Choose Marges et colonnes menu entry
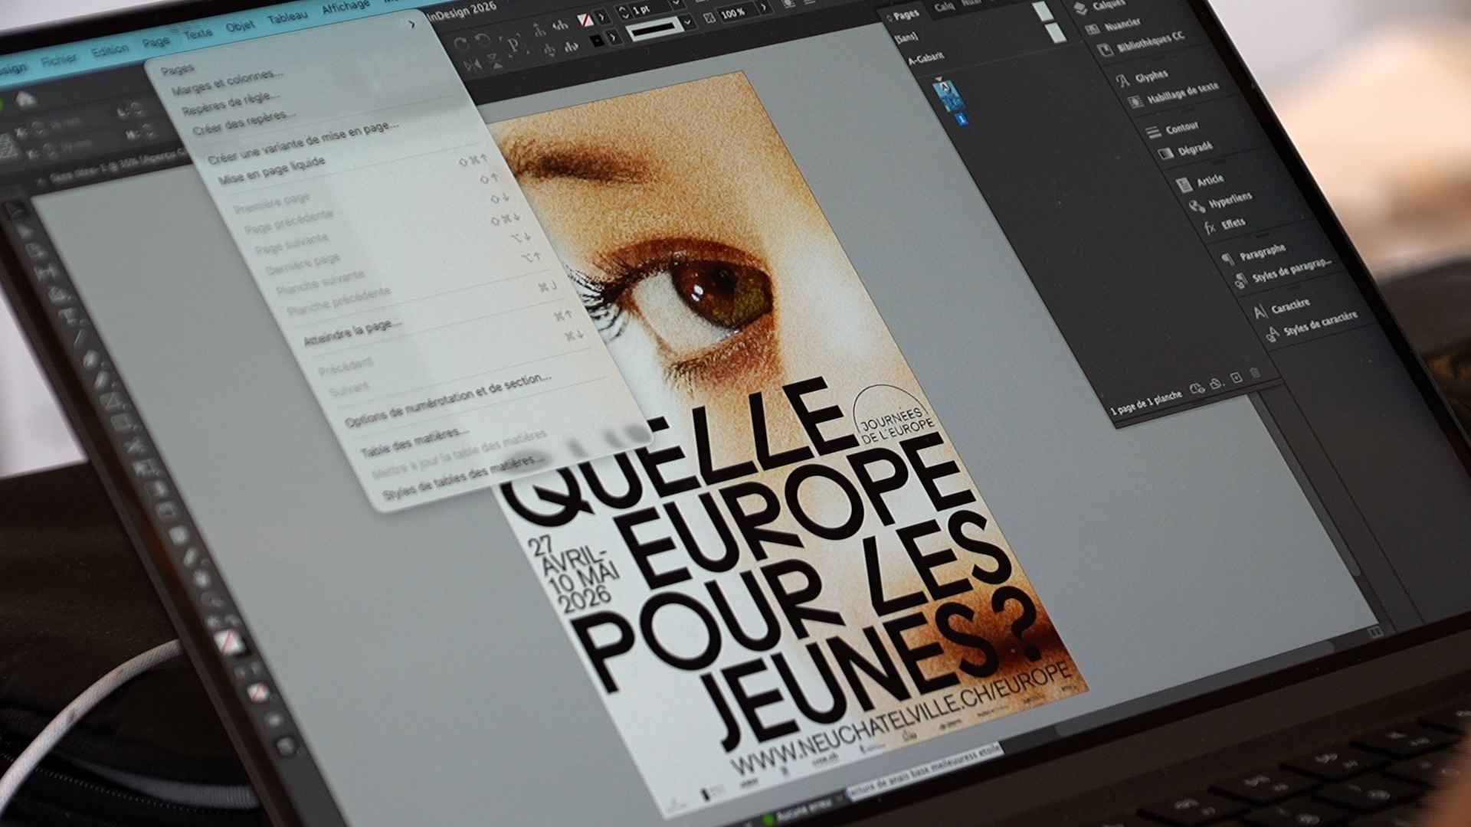This screenshot has height=827, width=1471. click(x=227, y=83)
